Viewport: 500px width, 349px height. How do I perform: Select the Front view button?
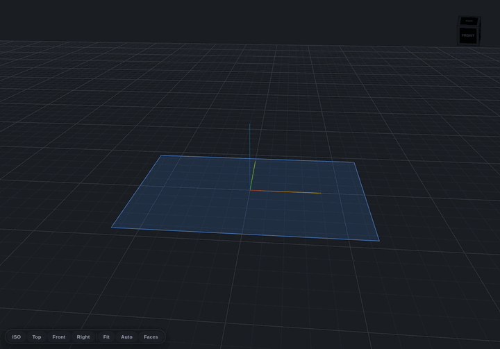[58, 337]
